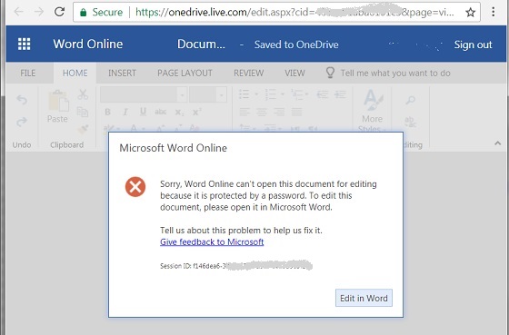Click the numbered list icon

click(271, 94)
